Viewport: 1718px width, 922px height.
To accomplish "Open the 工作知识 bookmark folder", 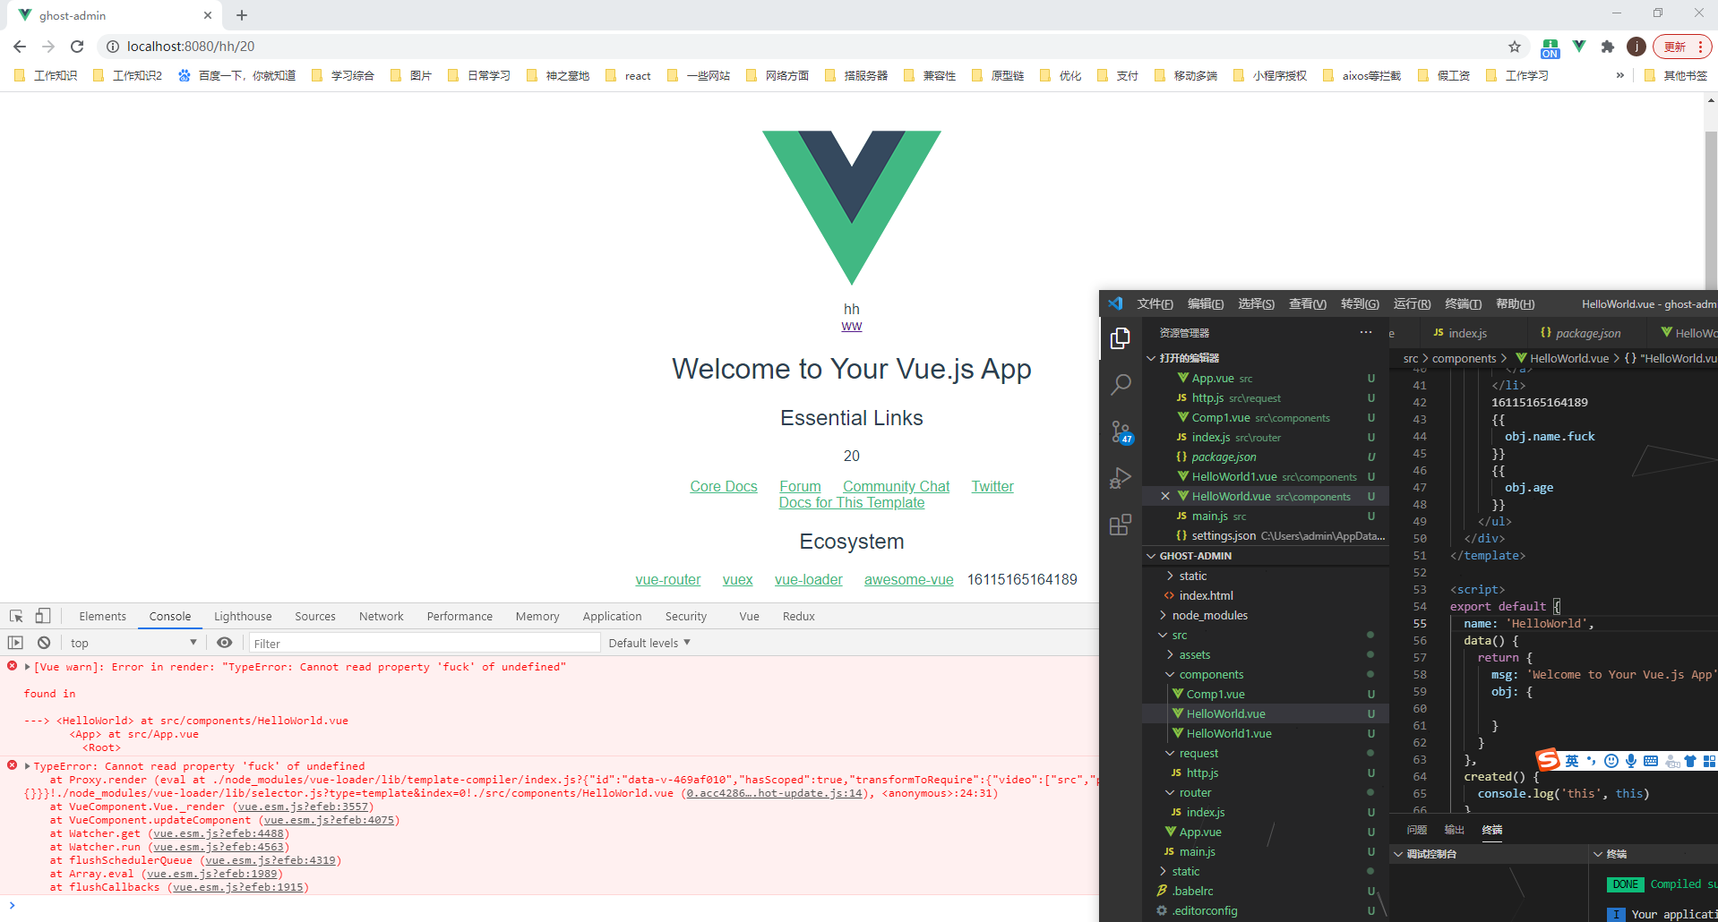I will click(x=46, y=75).
